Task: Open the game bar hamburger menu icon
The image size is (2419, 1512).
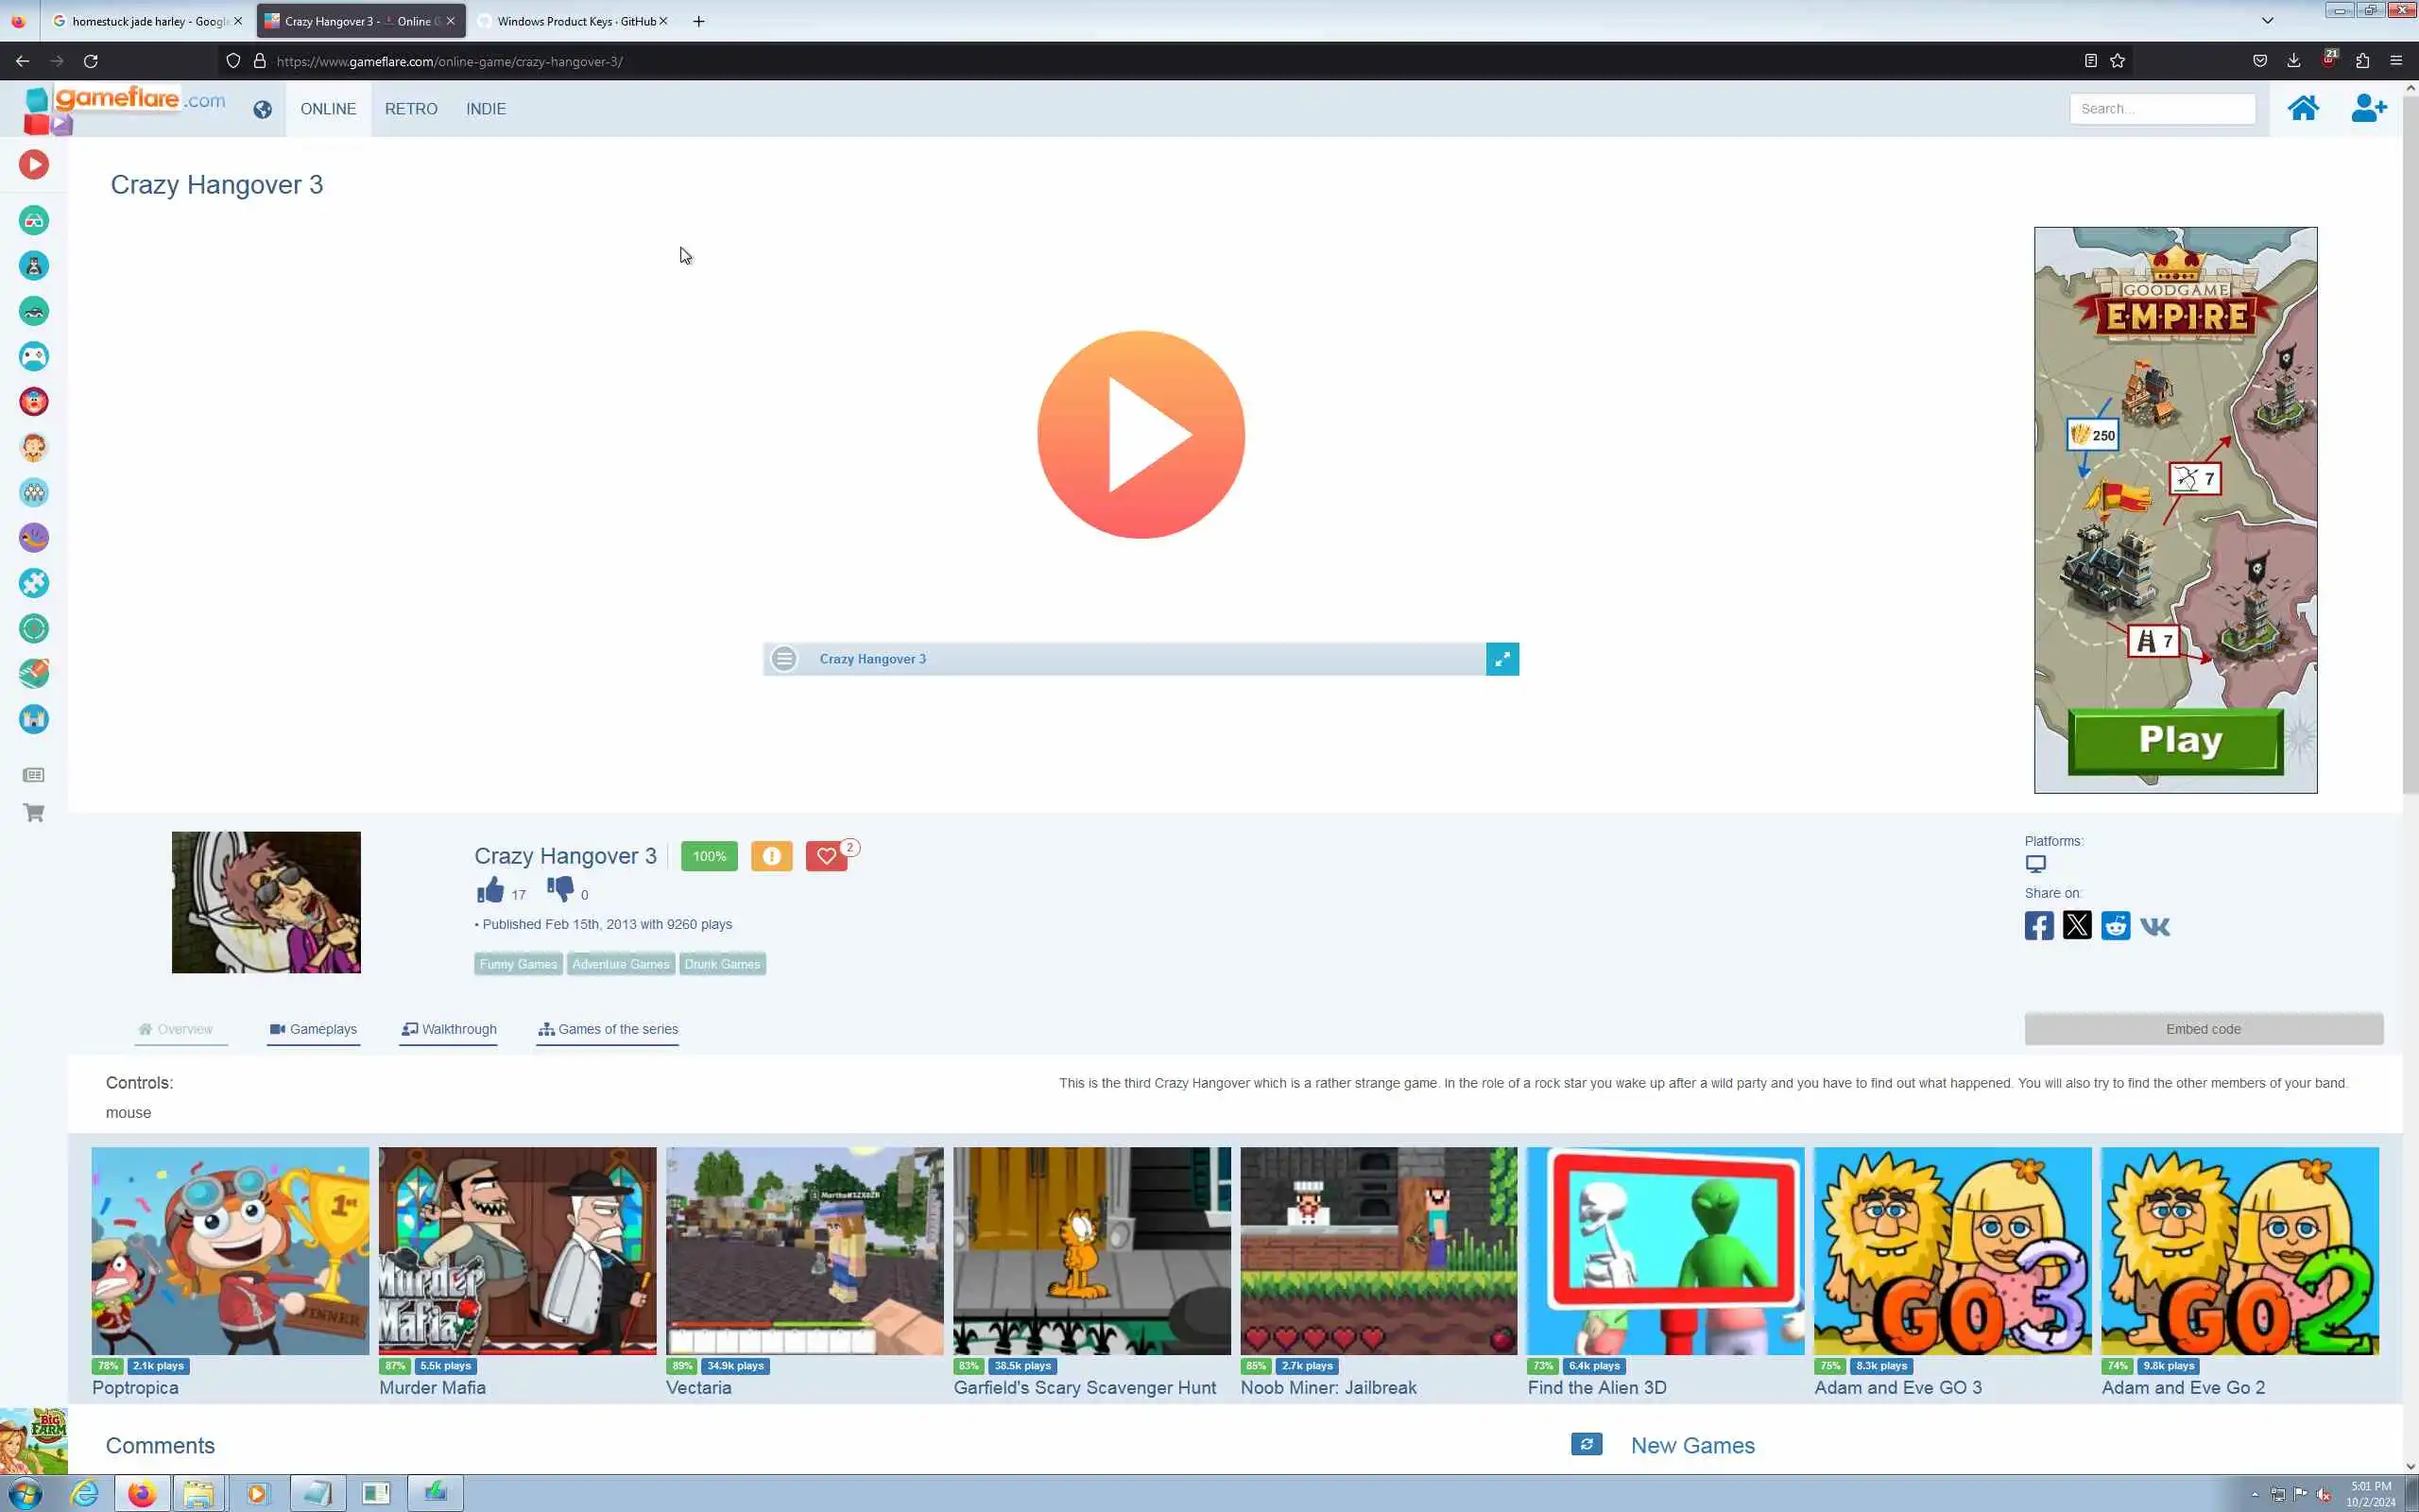Action: coord(784,659)
